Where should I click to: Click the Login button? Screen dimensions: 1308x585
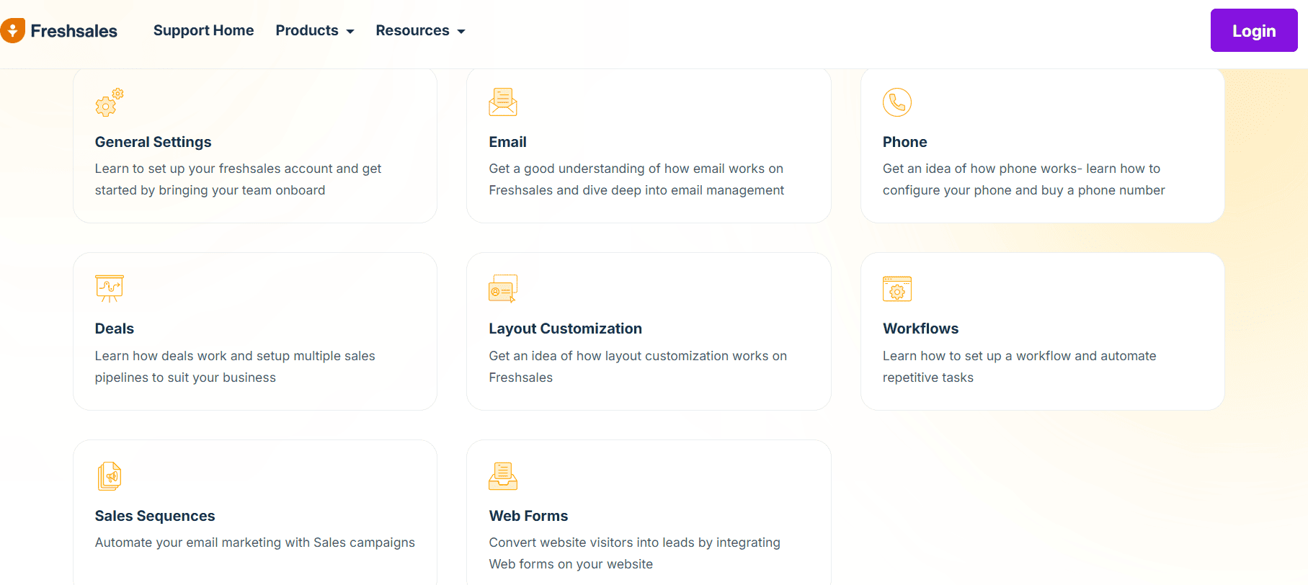click(x=1254, y=30)
